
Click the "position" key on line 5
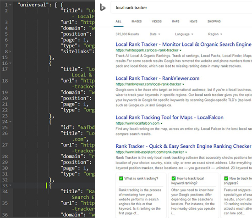pyautogui.click(x=75, y=34)
